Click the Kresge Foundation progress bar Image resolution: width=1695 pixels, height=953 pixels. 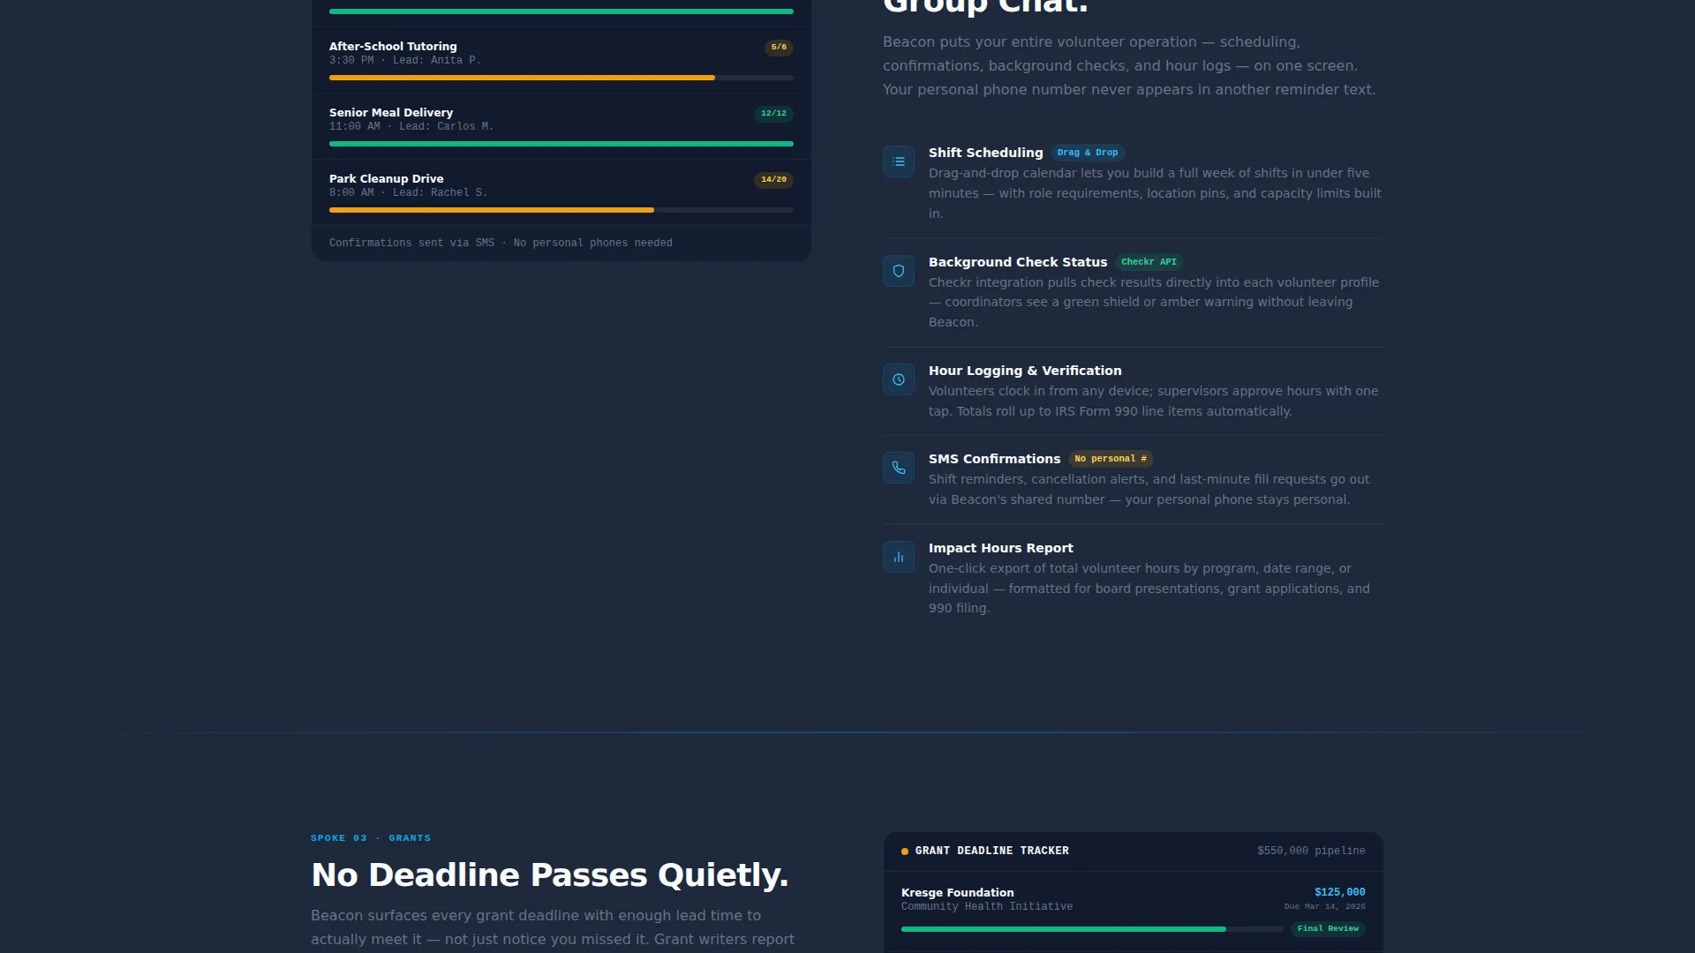pos(1092,929)
